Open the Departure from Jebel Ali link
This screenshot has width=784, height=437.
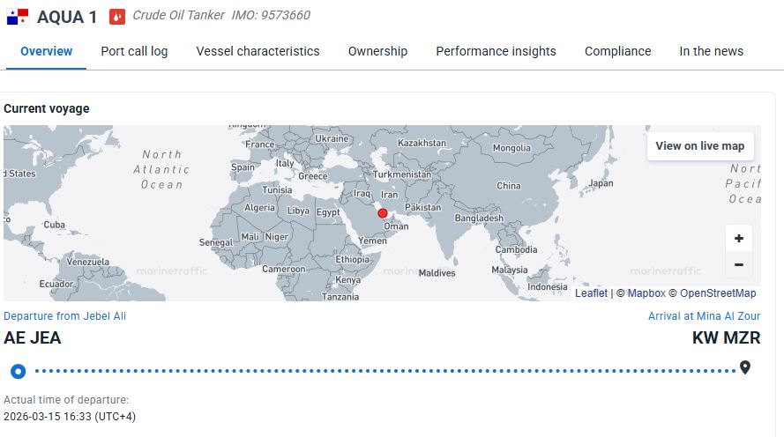(x=64, y=315)
